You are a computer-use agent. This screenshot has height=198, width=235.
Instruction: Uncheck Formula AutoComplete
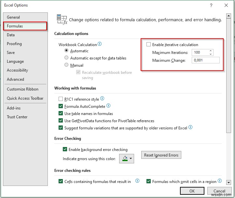(x=61, y=106)
